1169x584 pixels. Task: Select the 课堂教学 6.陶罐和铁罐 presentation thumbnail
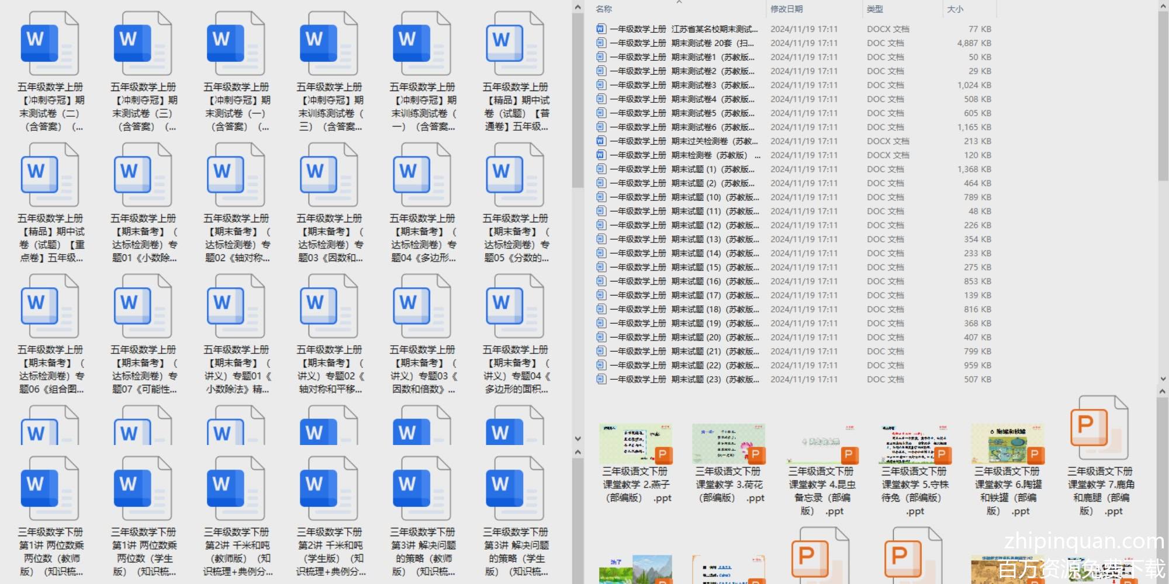[1008, 444]
